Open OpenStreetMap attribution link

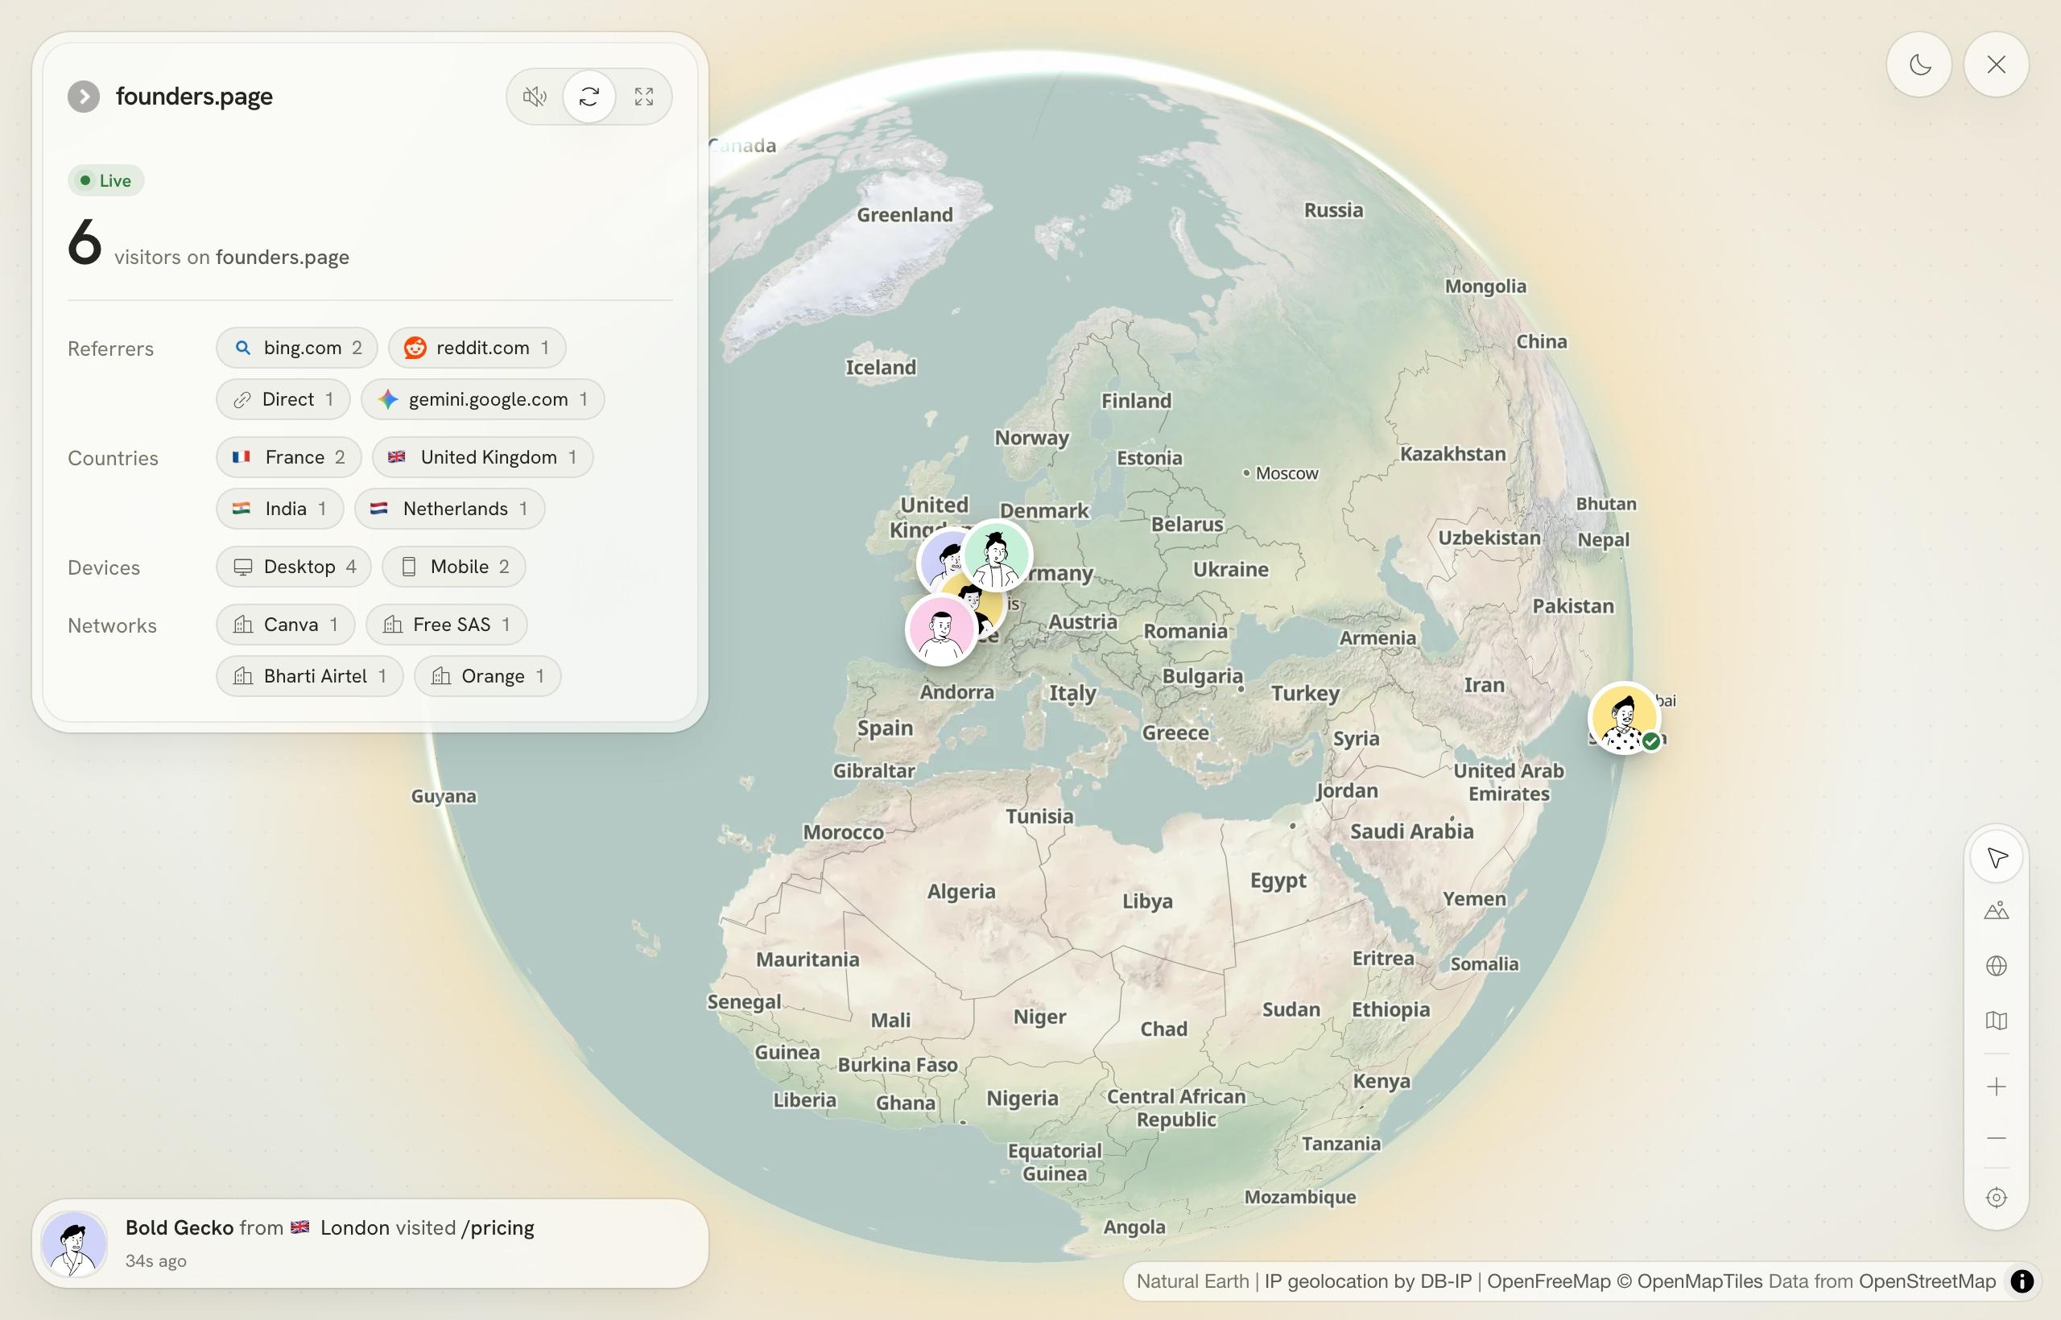[1927, 1281]
